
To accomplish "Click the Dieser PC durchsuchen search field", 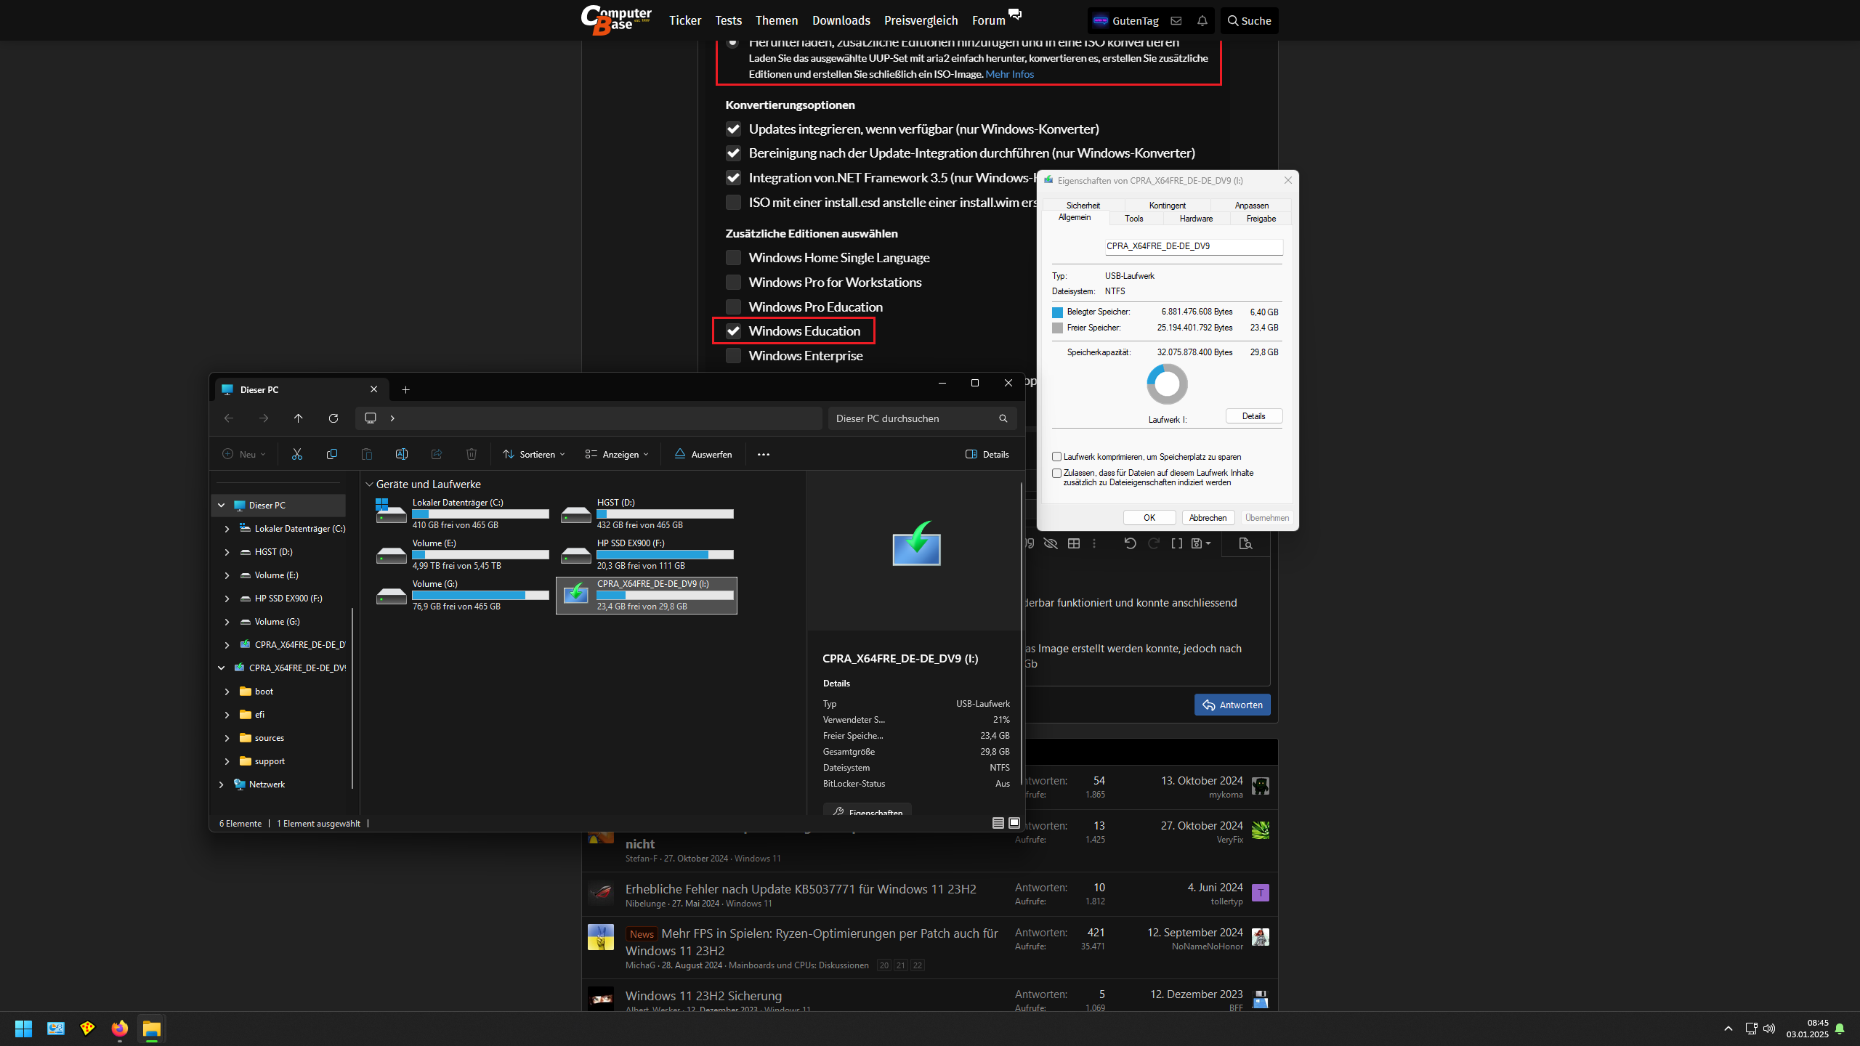I will [x=912, y=418].
